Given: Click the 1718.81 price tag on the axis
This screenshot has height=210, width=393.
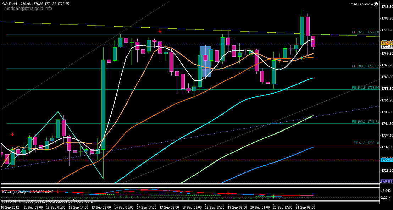Looking at the screenshot, I should 386,181.
